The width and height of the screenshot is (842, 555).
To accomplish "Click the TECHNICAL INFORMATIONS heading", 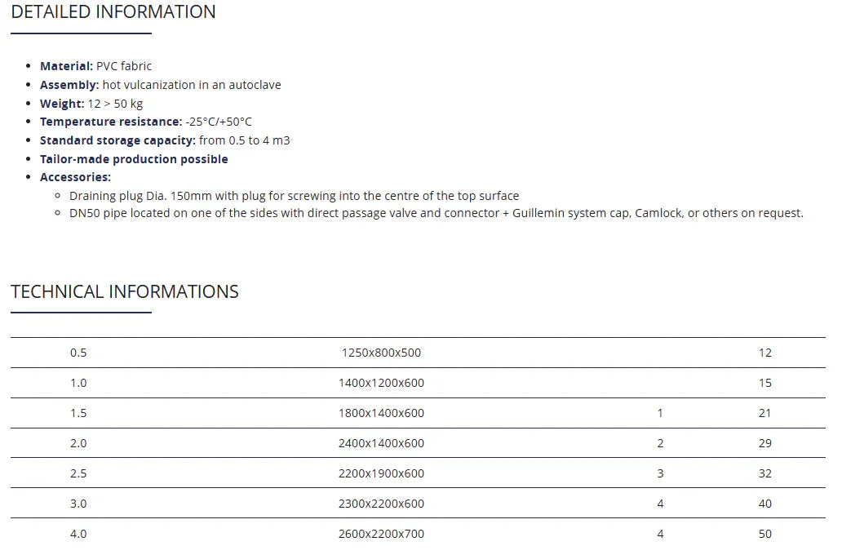I will 125,292.
